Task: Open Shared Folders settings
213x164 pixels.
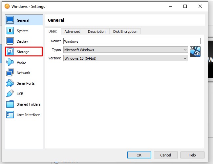Action: click(24, 104)
